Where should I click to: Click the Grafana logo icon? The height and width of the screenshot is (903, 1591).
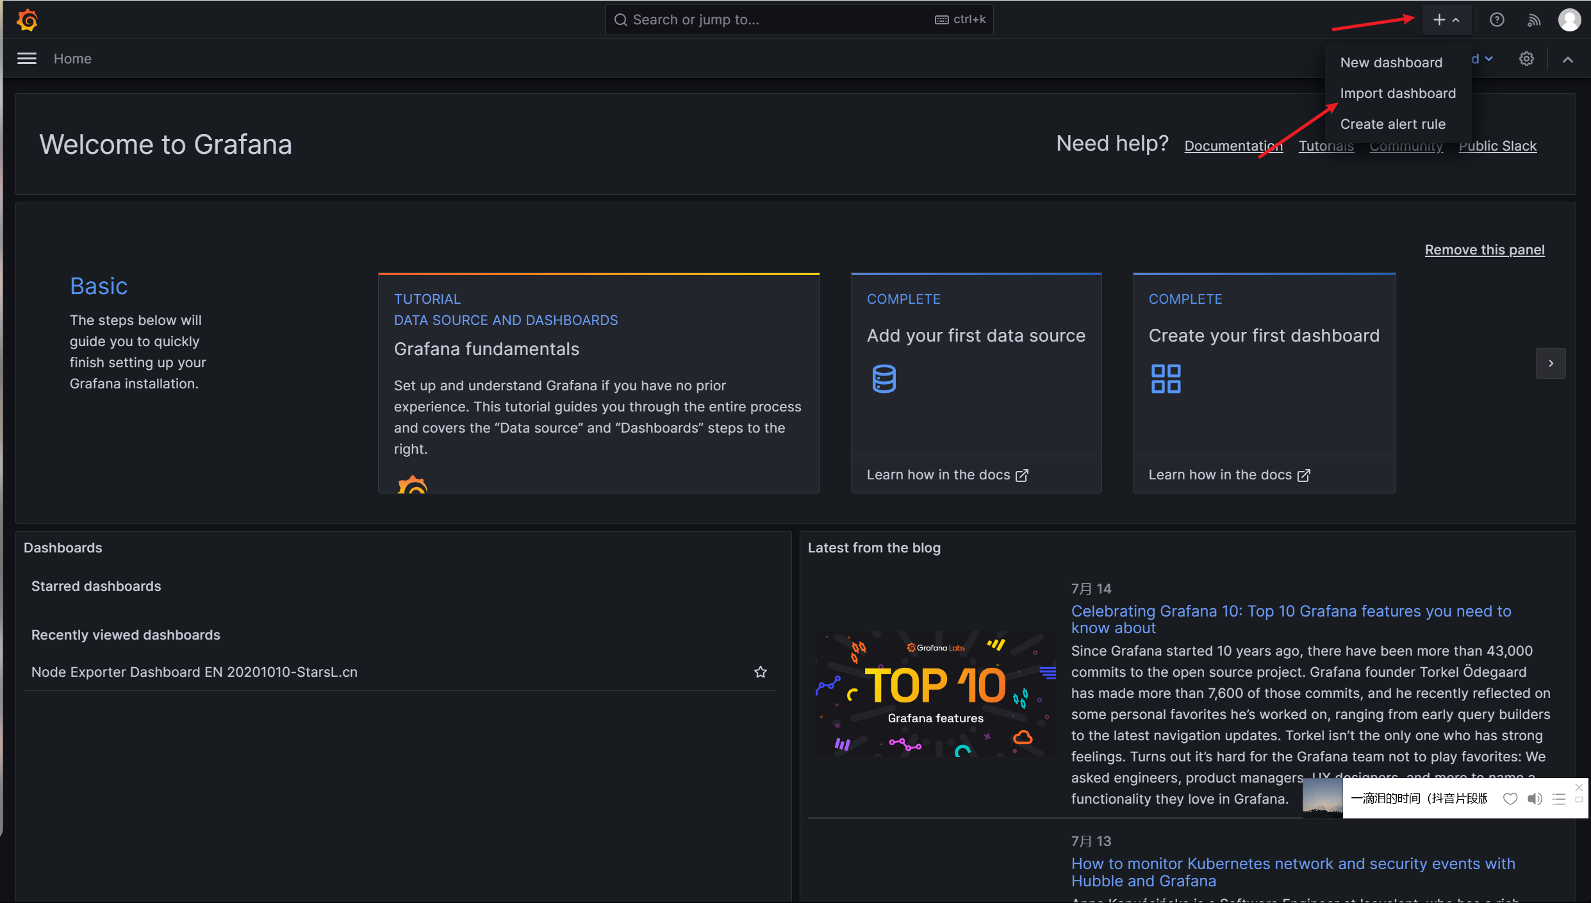click(27, 20)
